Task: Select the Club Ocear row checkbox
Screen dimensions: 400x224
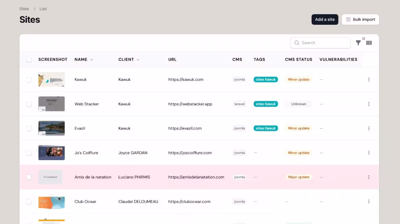Action: [x=29, y=202]
